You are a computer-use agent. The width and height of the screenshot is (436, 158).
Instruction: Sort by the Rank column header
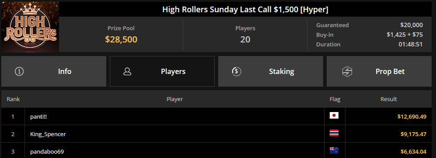pyautogui.click(x=14, y=99)
